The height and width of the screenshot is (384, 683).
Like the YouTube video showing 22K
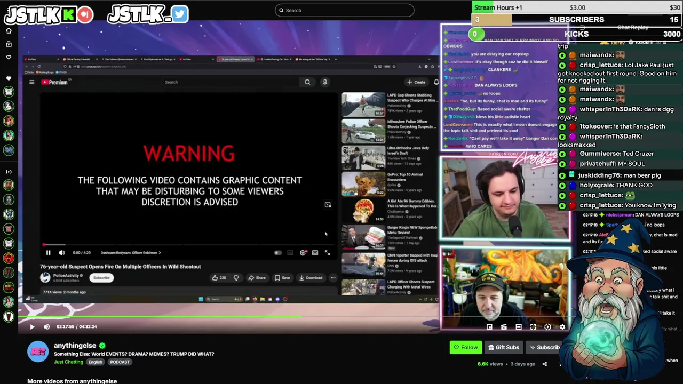pos(219,278)
